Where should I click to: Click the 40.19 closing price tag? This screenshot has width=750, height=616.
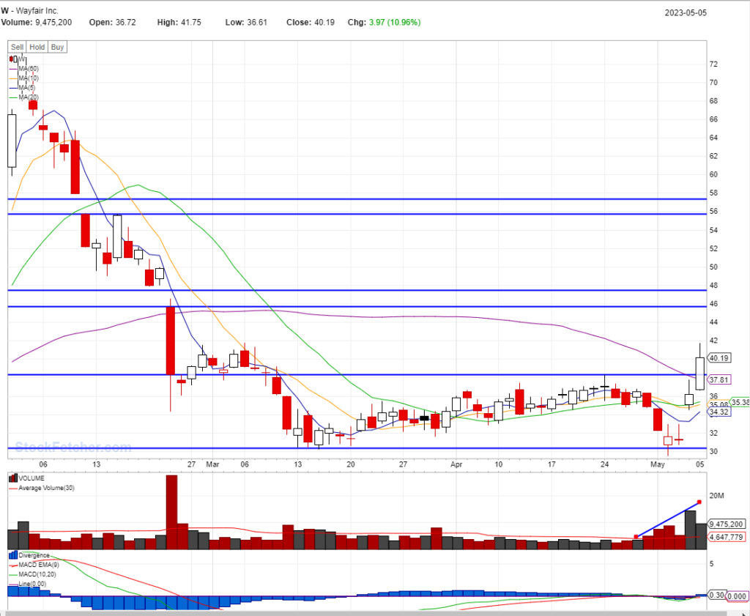[721, 358]
